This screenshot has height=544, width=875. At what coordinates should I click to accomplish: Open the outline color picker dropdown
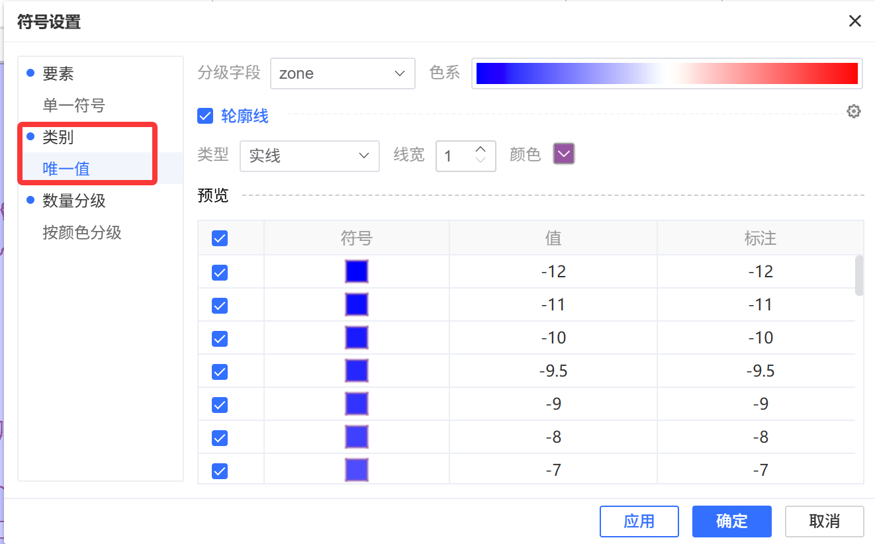tap(564, 155)
